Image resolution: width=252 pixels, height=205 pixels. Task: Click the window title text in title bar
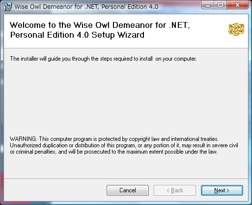[86, 7]
